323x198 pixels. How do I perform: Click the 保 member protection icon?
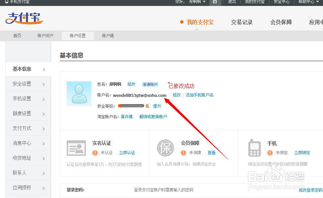pos(165,148)
